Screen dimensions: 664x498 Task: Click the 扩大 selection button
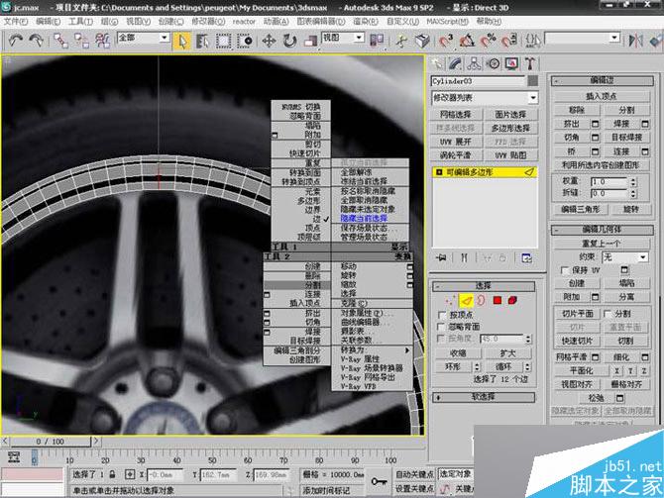(x=508, y=351)
